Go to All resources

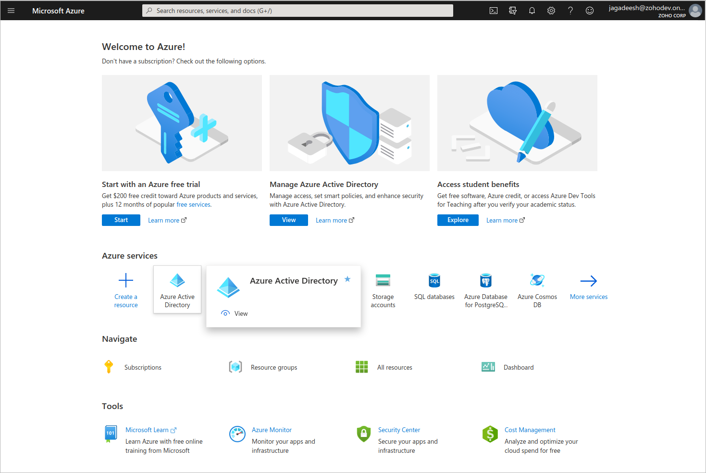click(395, 368)
